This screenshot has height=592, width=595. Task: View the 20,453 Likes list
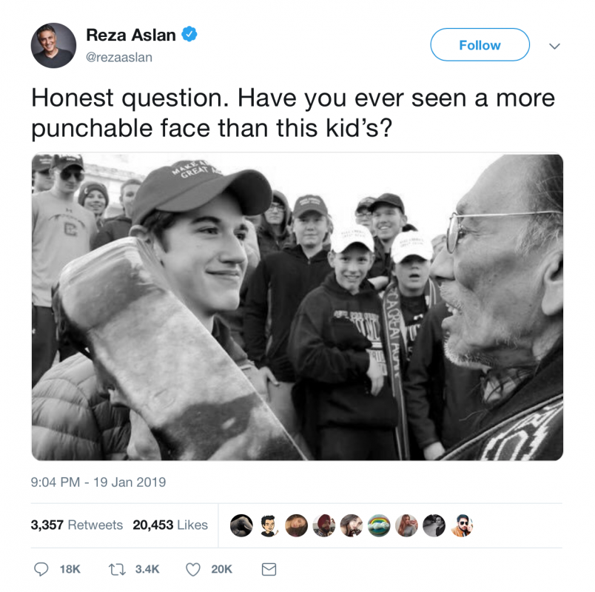(x=170, y=525)
